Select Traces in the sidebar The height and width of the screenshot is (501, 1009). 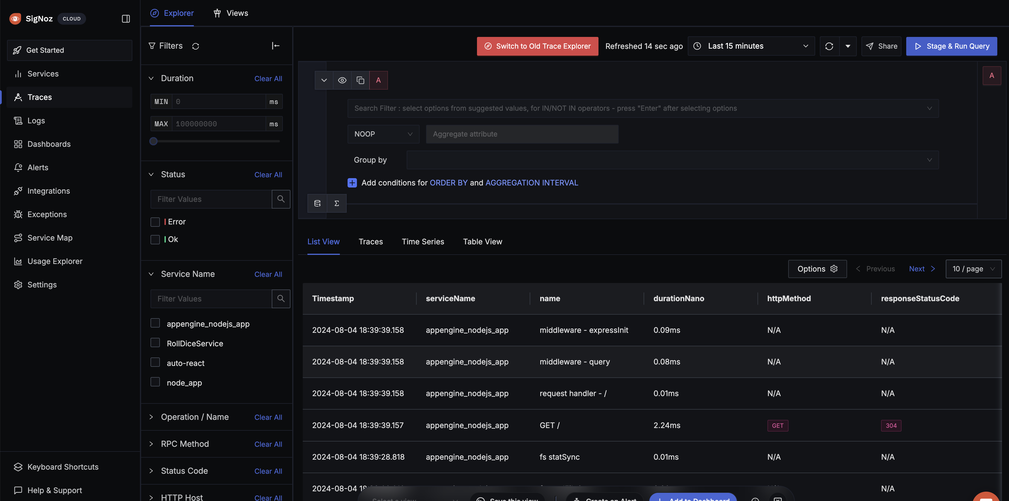pyautogui.click(x=70, y=97)
